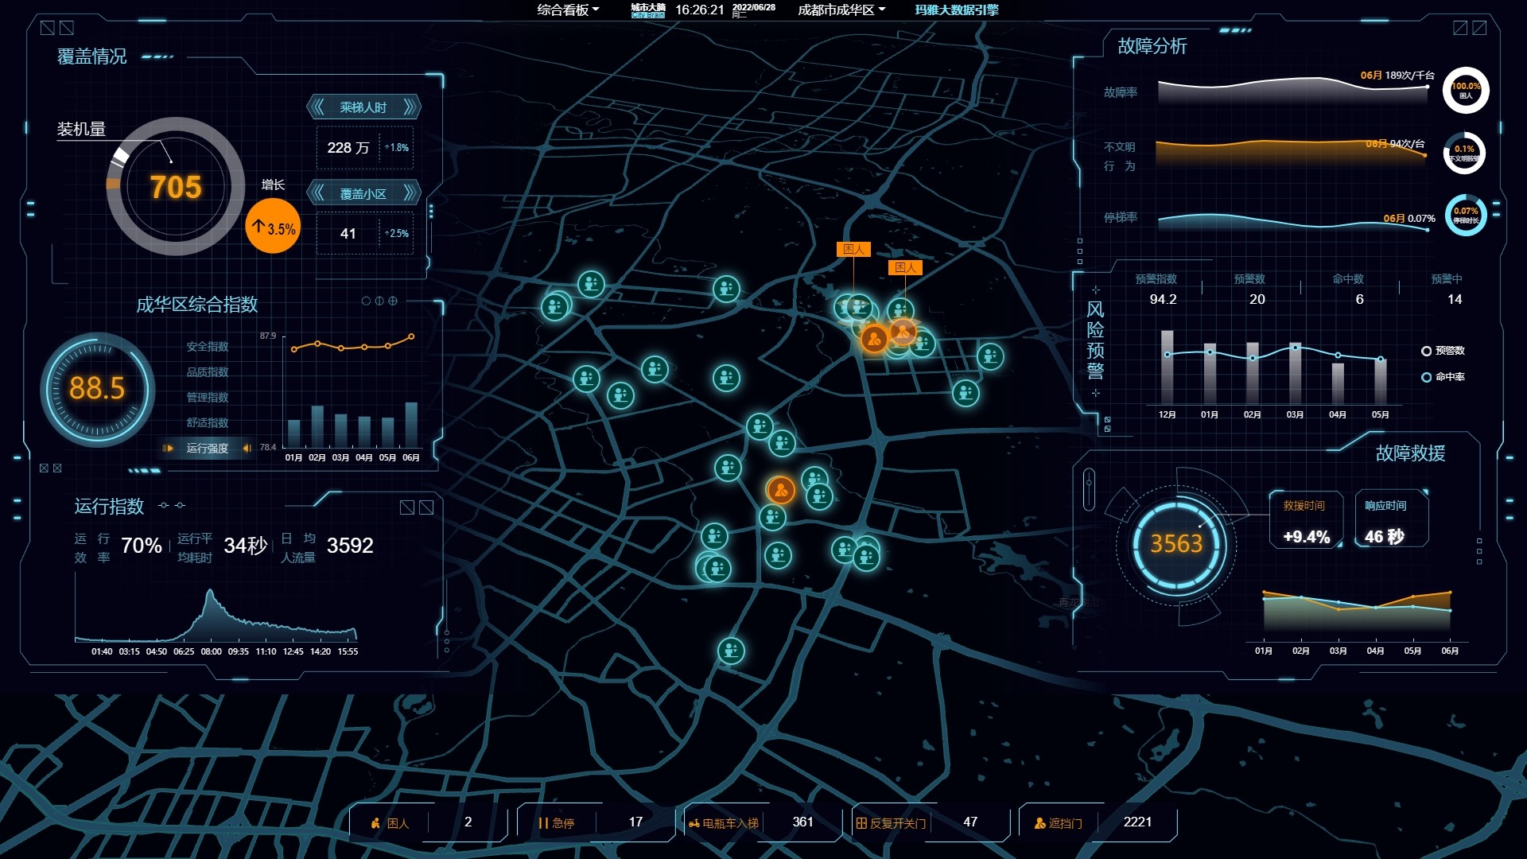Click the 0.07% 停梯时长 donut chart
The width and height of the screenshot is (1527, 859).
(1466, 216)
